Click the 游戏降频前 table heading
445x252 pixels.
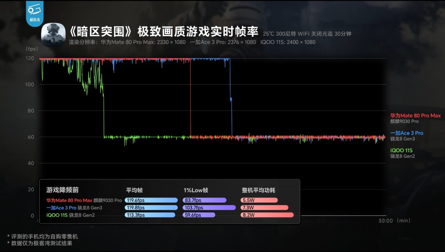tap(63, 190)
